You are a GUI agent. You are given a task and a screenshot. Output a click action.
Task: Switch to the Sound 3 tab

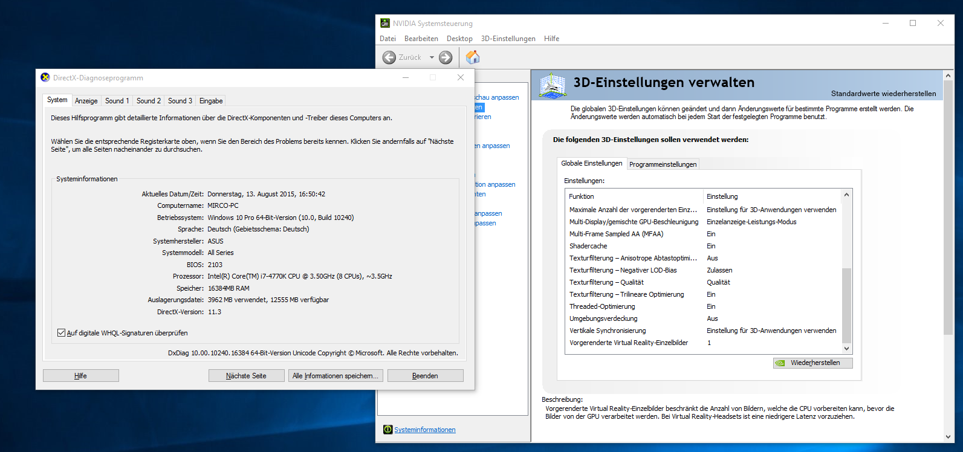click(x=180, y=101)
